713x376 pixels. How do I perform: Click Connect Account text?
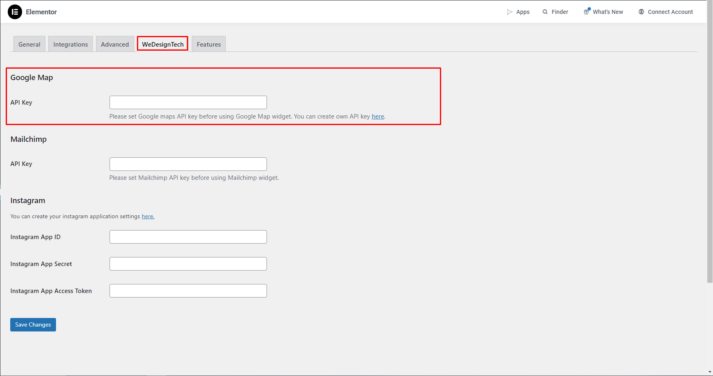point(670,12)
